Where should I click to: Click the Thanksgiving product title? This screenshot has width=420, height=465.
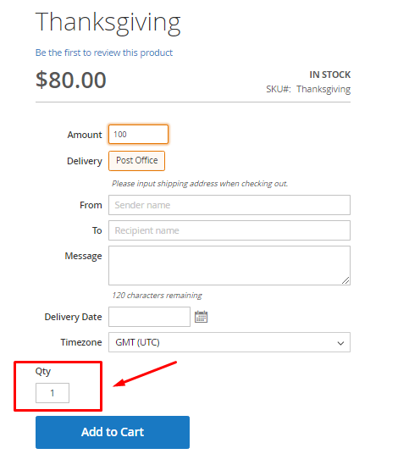tap(108, 23)
